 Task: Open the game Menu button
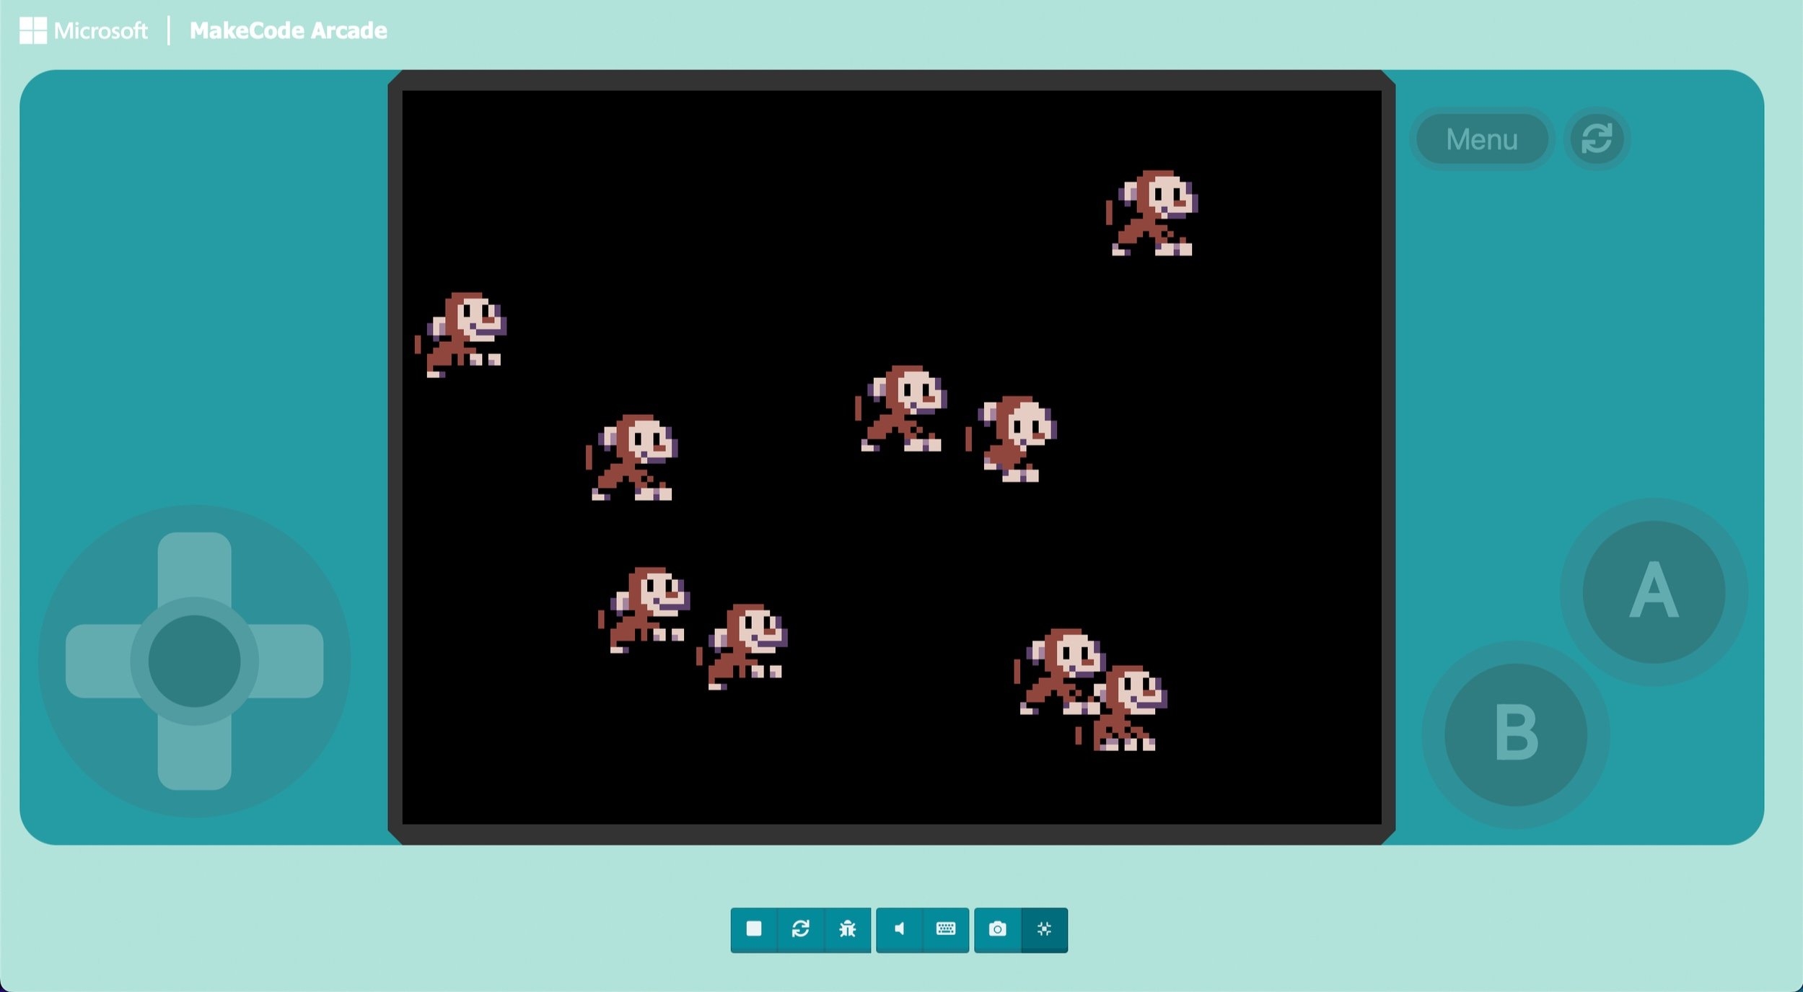click(x=1481, y=139)
